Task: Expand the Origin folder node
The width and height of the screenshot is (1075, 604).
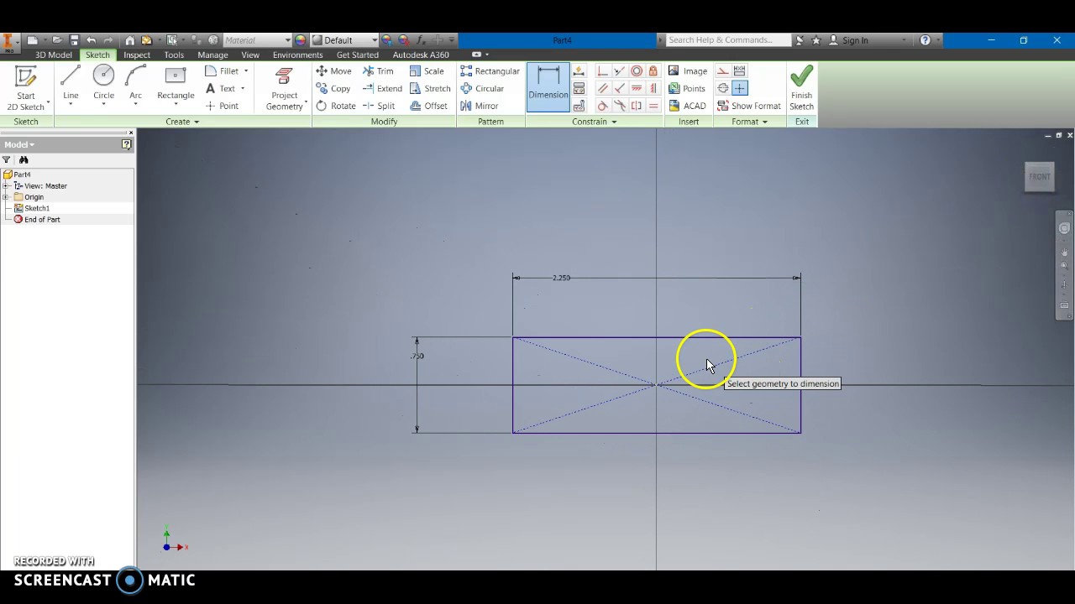Action: (x=6, y=197)
